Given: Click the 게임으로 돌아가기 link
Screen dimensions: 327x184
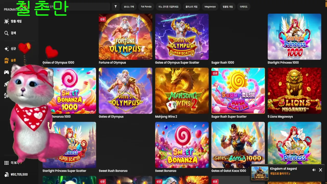Looking at the screenshot, I should (280, 174).
